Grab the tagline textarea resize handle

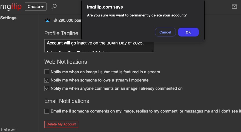(152, 51)
